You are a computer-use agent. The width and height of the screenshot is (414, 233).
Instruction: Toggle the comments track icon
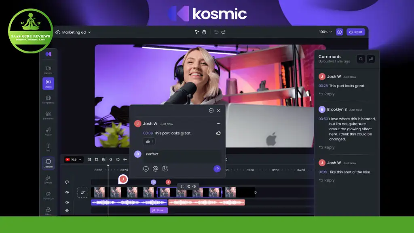click(x=67, y=182)
